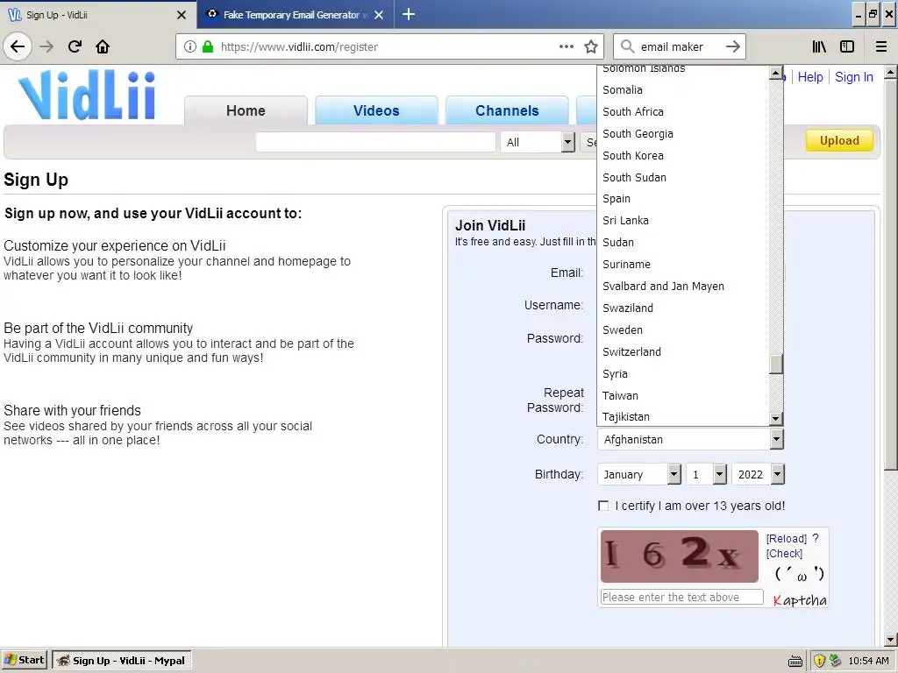Click country list scroll-up arrow

(x=776, y=73)
